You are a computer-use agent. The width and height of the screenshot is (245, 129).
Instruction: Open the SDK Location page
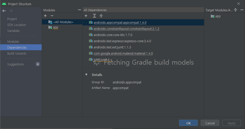tap(16, 25)
